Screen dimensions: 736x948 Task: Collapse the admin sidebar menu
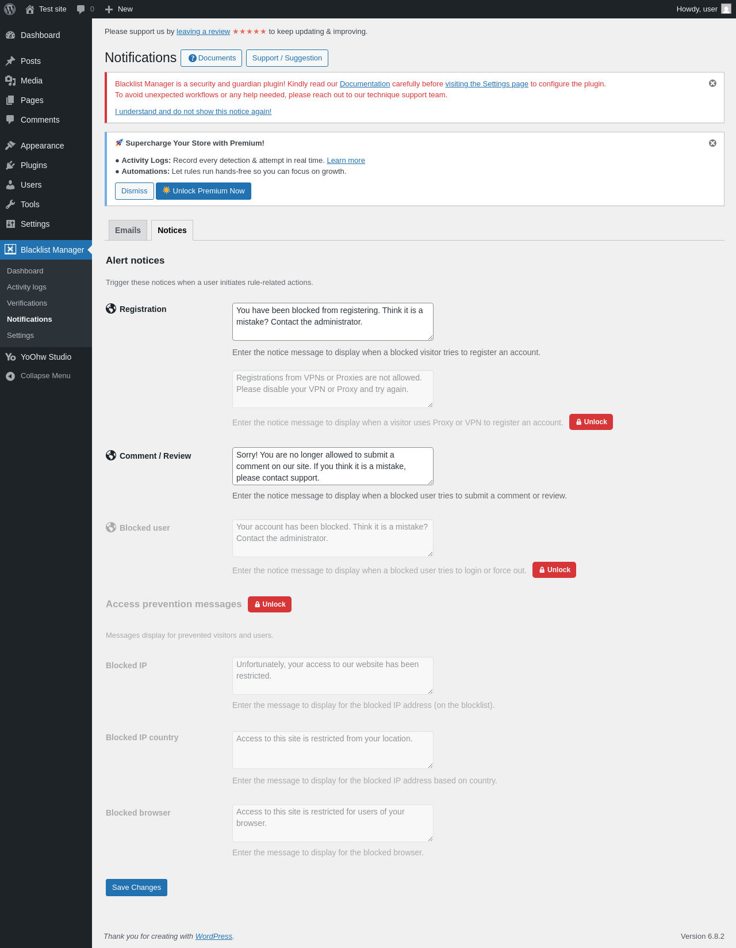coord(46,376)
